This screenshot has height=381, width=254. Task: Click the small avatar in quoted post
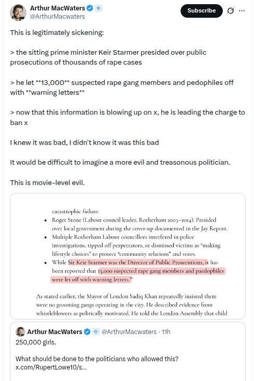pos(20,331)
